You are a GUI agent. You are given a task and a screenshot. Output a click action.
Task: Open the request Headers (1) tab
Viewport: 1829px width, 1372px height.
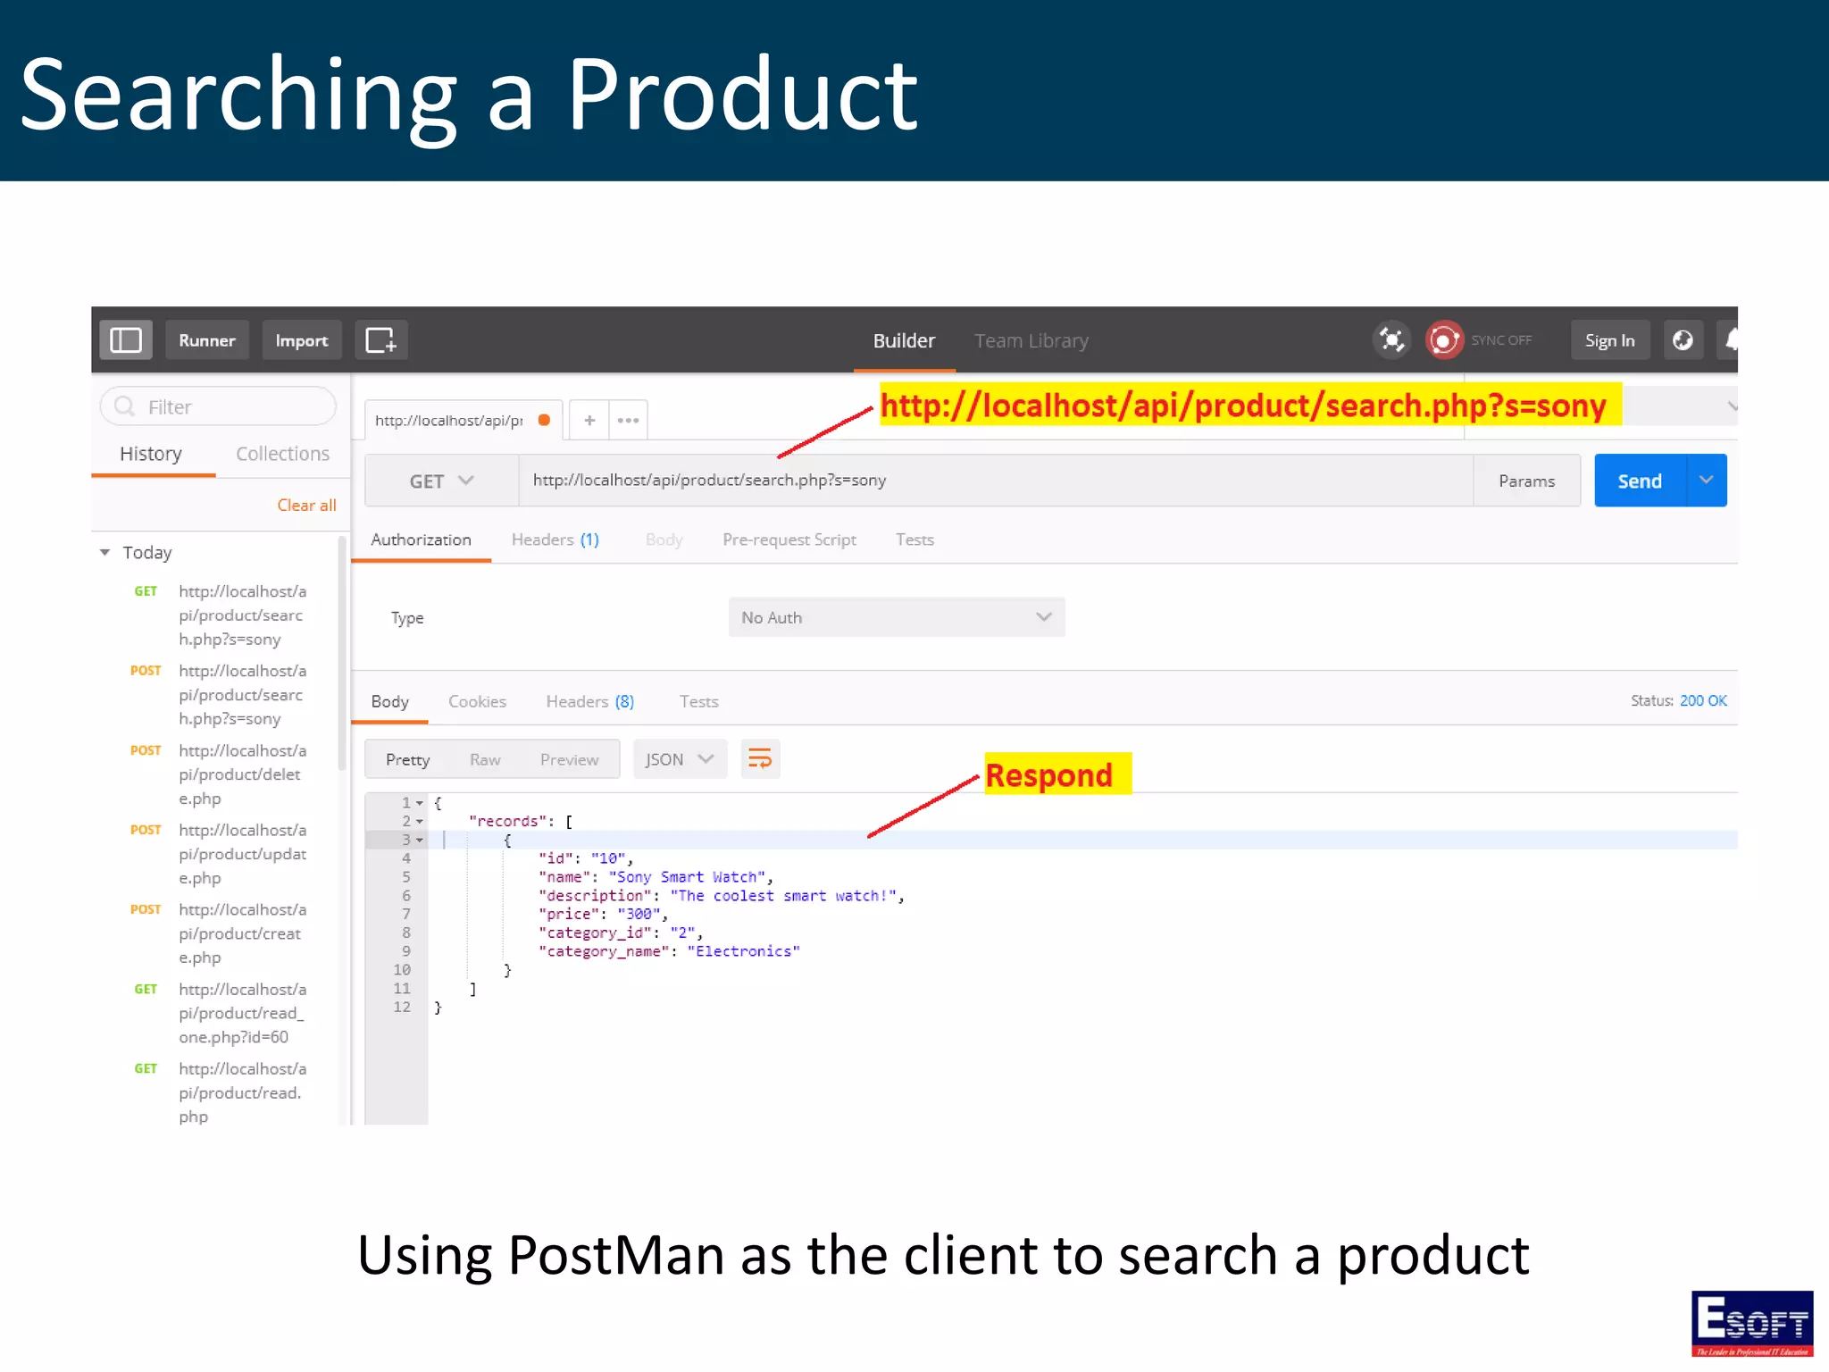coord(555,540)
